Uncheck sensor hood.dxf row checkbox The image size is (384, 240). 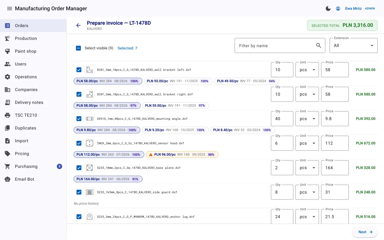tap(79, 143)
